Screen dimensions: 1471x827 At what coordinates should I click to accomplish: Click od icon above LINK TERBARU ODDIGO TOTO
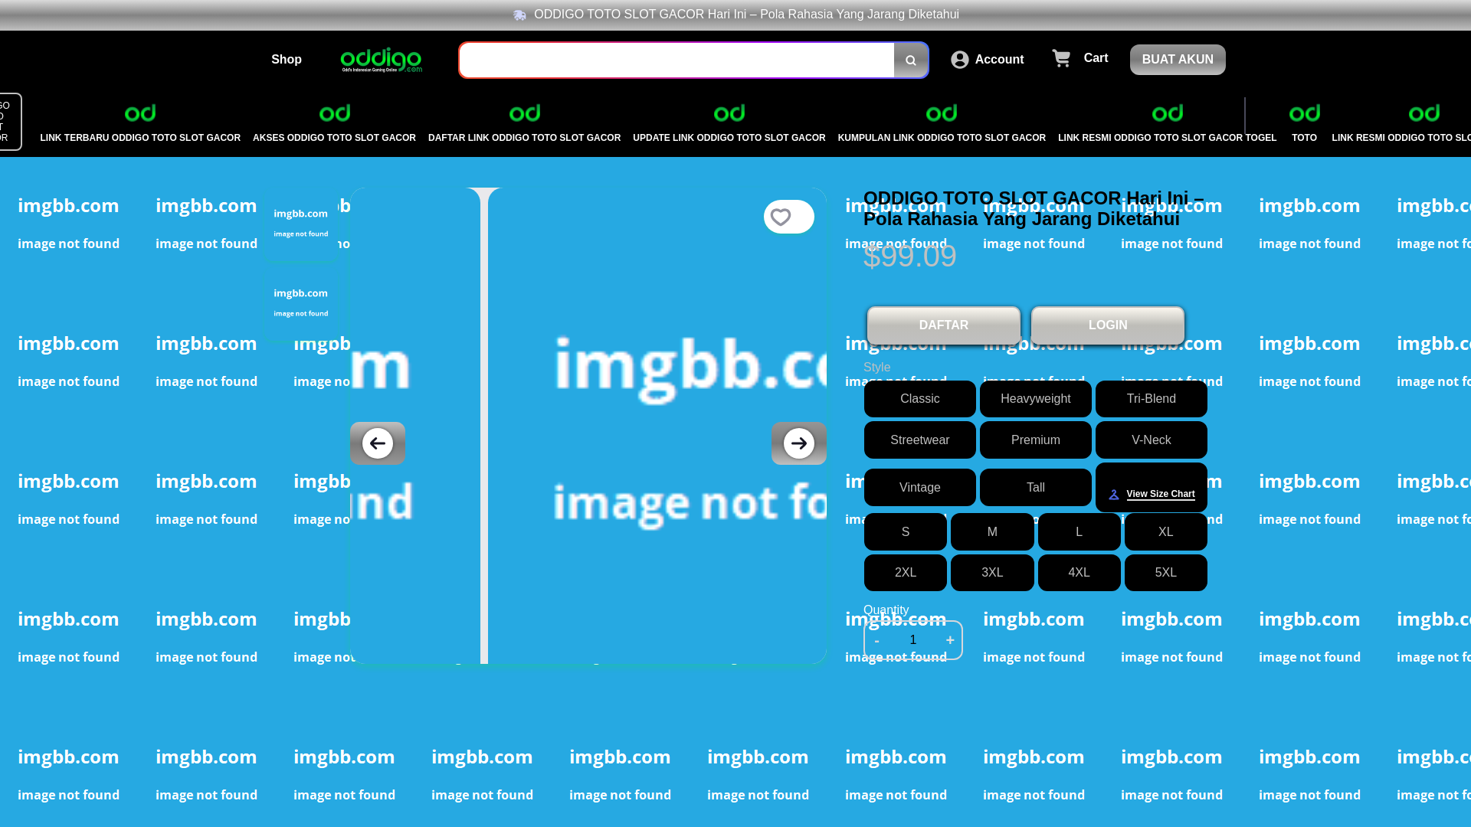(140, 113)
